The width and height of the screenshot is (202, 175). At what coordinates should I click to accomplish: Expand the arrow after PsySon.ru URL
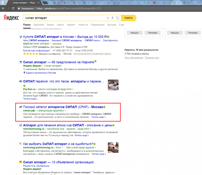[x=73, y=89]
